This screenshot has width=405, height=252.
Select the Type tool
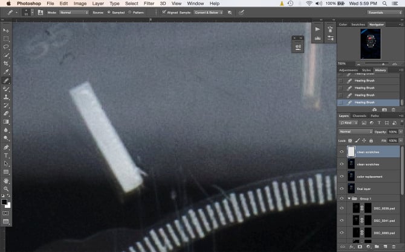(x=6, y=155)
